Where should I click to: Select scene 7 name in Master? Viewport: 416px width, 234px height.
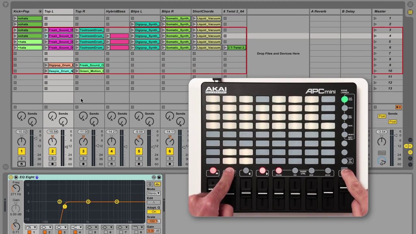pyautogui.click(x=390, y=54)
